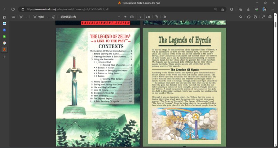This screenshot has height=148, width=278.
Task: Open the PDF find search icon
Action: point(240,17)
